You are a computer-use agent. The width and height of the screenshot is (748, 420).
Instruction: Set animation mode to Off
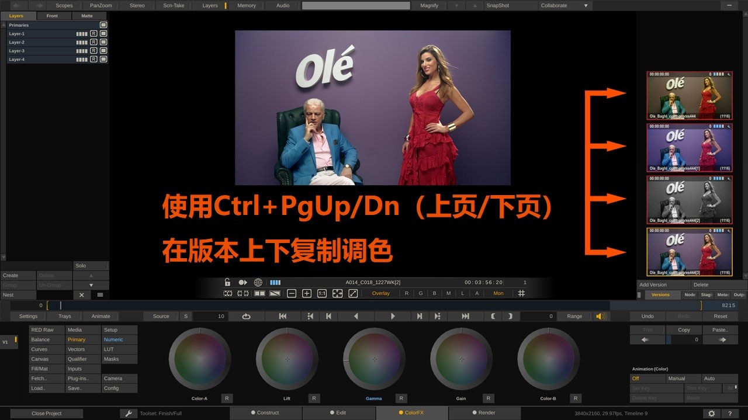click(648, 379)
